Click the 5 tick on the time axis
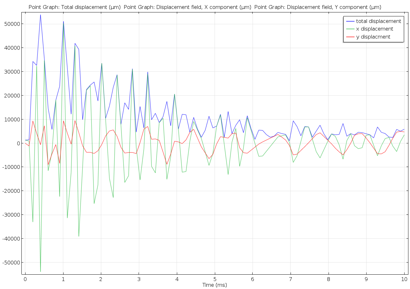The height and width of the screenshot is (289, 410). click(x=215, y=279)
